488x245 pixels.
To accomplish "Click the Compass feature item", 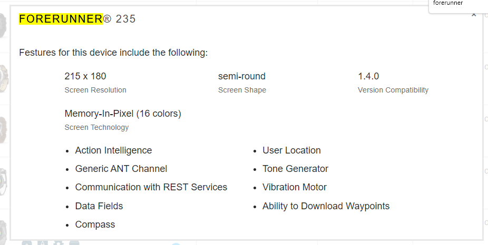I will (95, 224).
